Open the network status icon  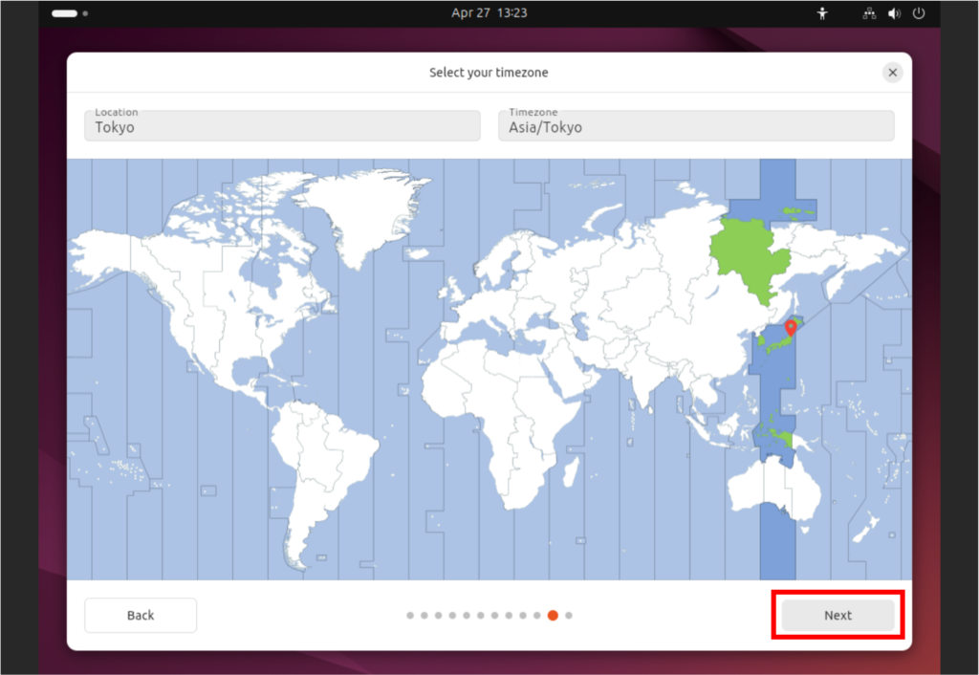tap(869, 13)
